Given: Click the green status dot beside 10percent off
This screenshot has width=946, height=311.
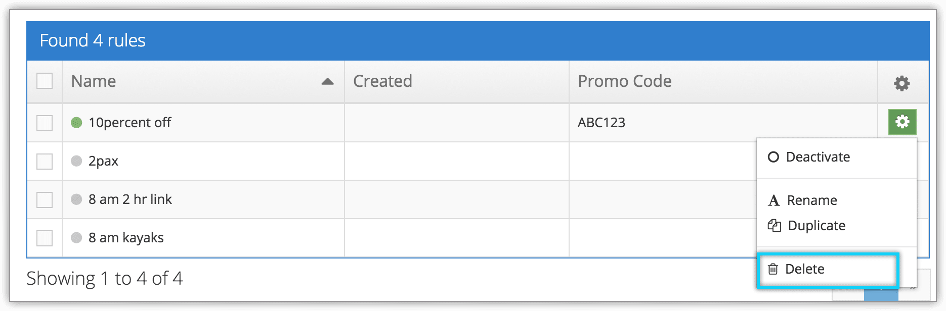Looking at the screenshot, I should click(x=76, y=123).
